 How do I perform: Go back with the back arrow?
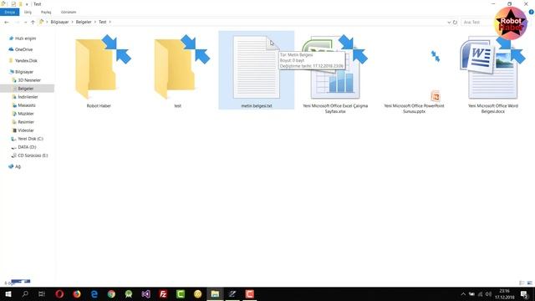7,23
